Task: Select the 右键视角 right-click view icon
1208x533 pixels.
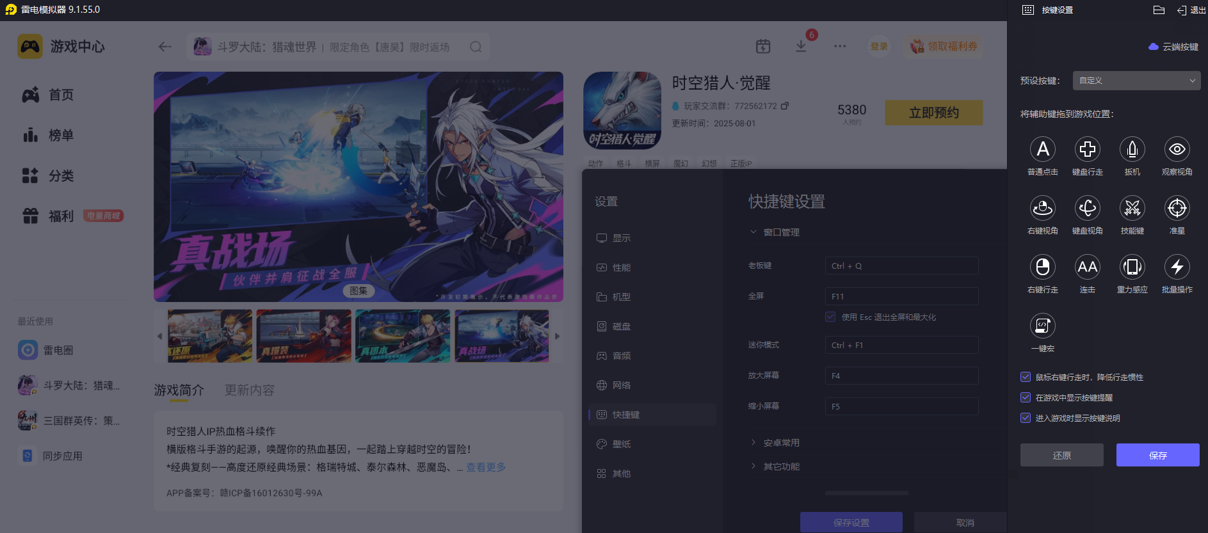Action: click(x=1042, y=208)
